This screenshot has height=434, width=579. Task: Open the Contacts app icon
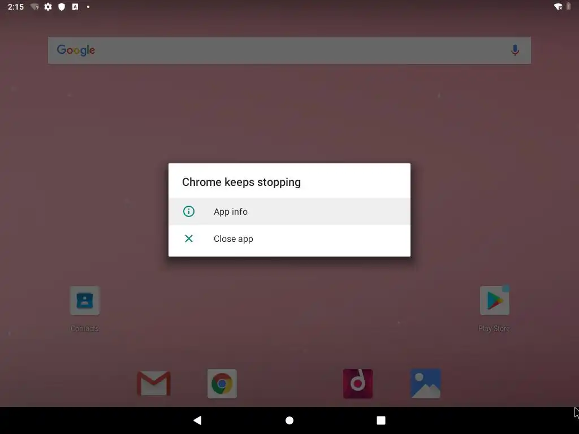(x=85, y=301)
